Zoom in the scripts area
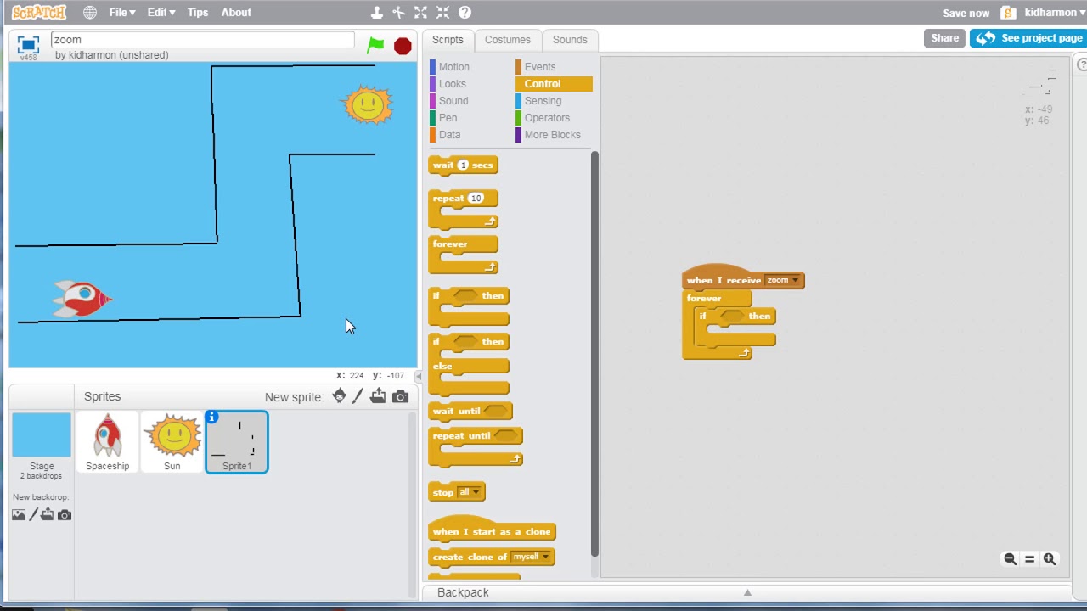The height and width of the screenshot is (611, 1087). [x=1050, y=559]
